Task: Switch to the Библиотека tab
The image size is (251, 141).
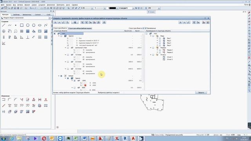Action: click(x=27, y=14)
